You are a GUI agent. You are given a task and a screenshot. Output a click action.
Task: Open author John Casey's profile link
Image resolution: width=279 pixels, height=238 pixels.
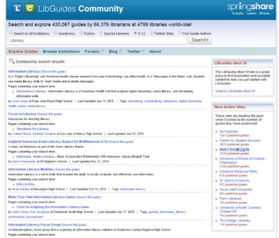(20, 212)
